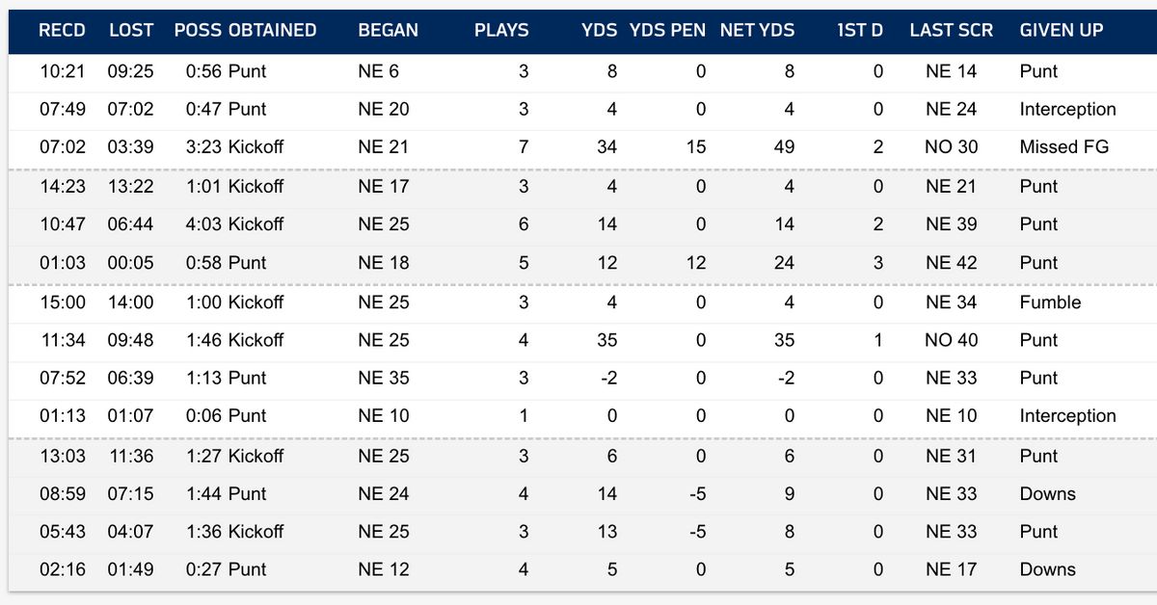Viewport: 1157px width, 605px height.
Task: Click the NO 40 last scrimmage cell
Action: pyautogui.click(x=951, y=340)
